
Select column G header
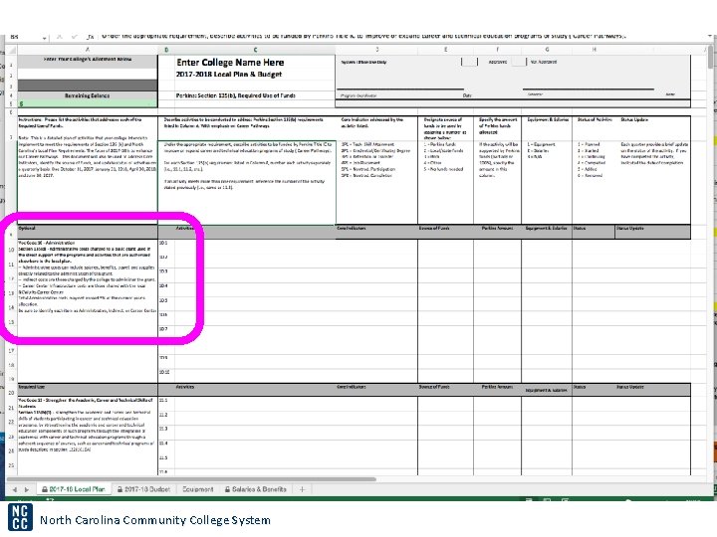tap(547, 50)
